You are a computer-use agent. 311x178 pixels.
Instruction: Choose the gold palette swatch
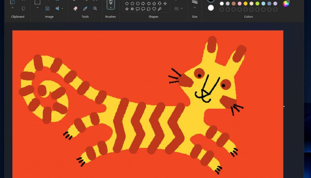pyautogui.click(x=245, y=4)
